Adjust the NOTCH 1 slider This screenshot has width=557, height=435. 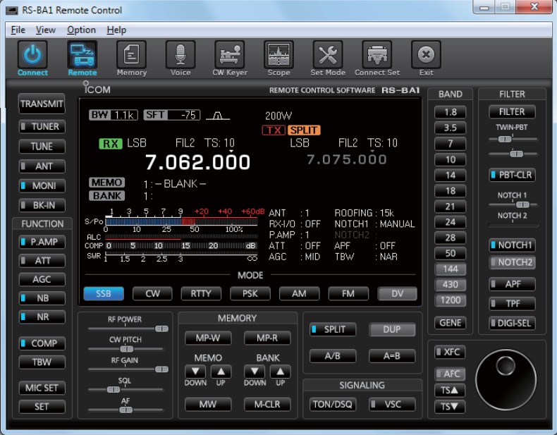click(x=513, y=204)
